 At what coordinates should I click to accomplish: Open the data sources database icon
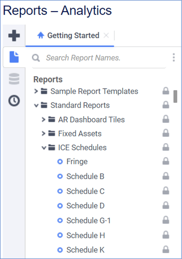pos(14,79)
